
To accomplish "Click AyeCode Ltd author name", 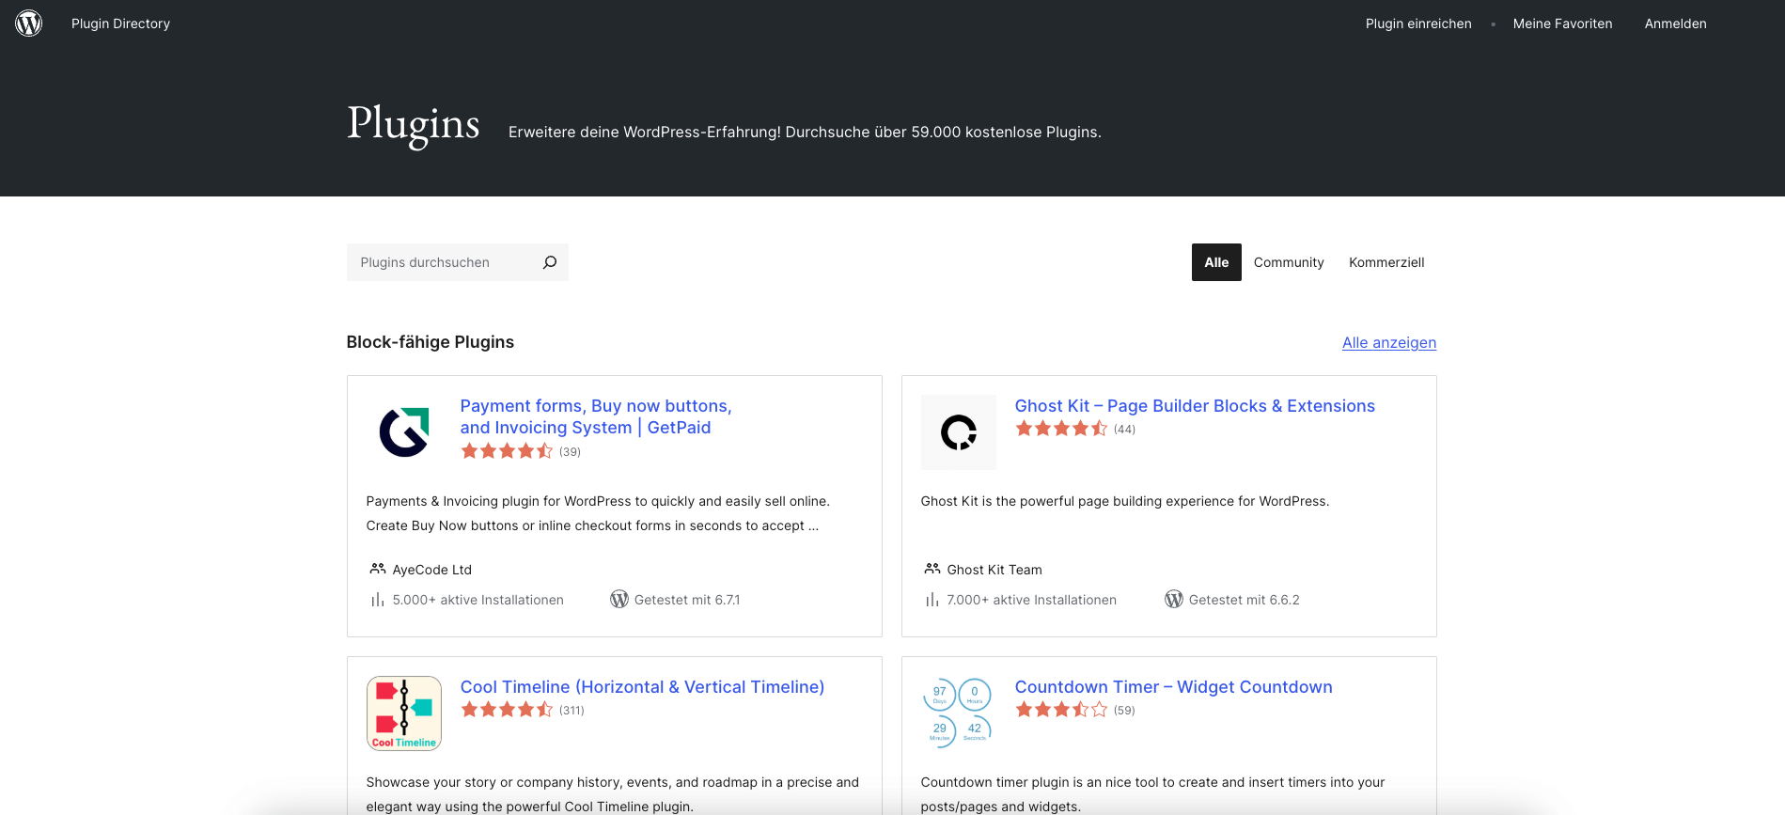I will coord(432,570).
